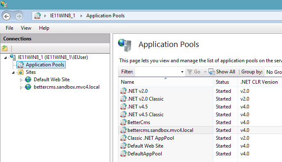The width and height of the screenshot is (282, 162).
Task: Click the bettercms.sandbox.mvc4.local pool icon in the list
Action: [x=123, y=130]
